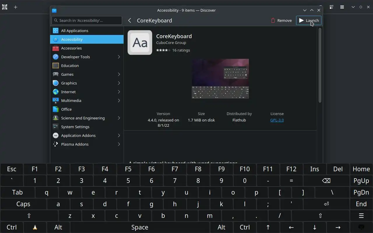Click the Accessories red briefcase icon
This screenshot has height=233, width=373.
tap(56, 48)
